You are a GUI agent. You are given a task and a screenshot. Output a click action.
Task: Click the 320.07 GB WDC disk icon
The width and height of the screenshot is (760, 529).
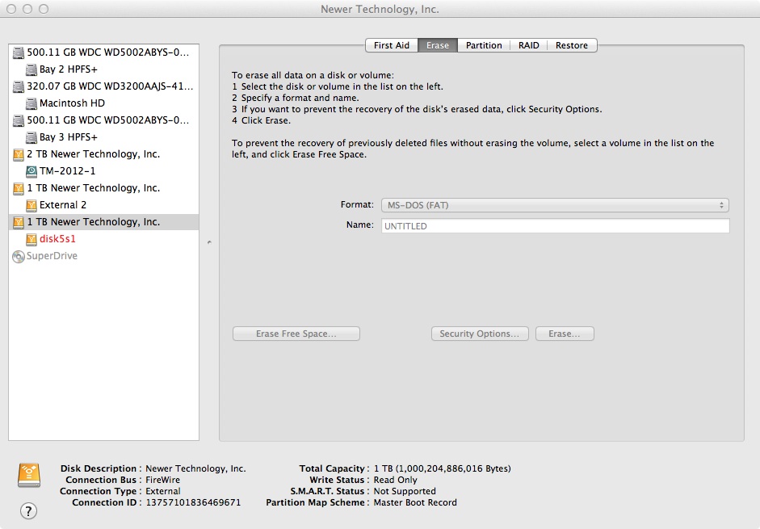[19, 86]
